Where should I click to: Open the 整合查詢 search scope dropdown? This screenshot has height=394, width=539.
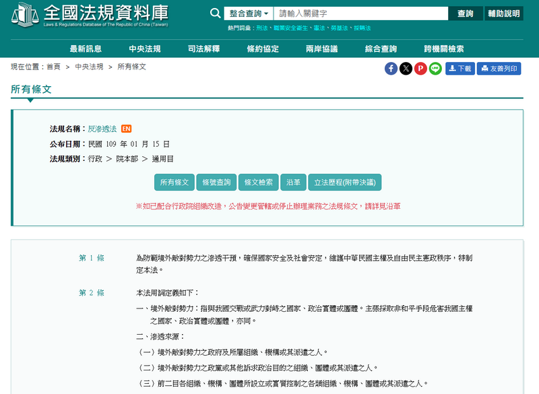pos(249,13)
